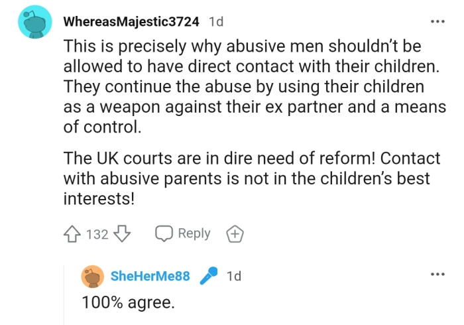This screenshot has height=325, width=464.
Task: Give an award using the plus badge icon
Action: (x=235, y=234)
